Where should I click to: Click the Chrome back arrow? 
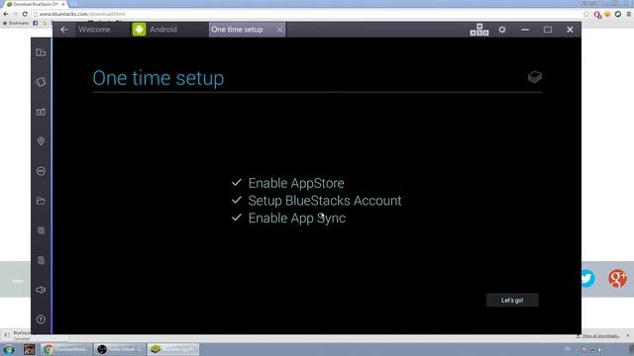[6, 14]
